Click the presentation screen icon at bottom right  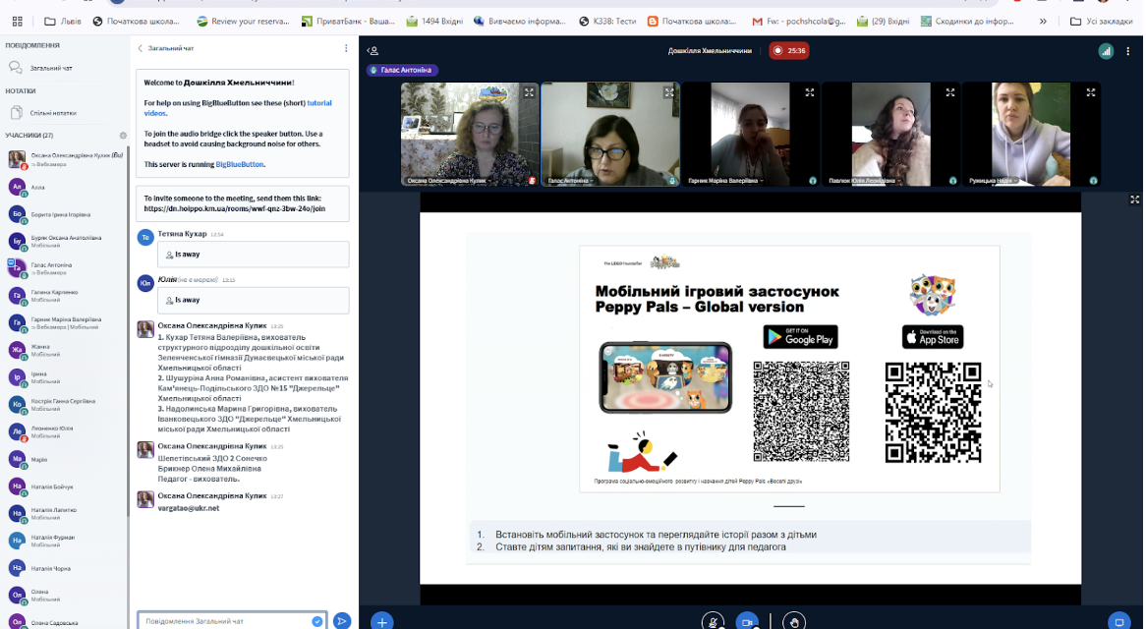click(1118, 622)
